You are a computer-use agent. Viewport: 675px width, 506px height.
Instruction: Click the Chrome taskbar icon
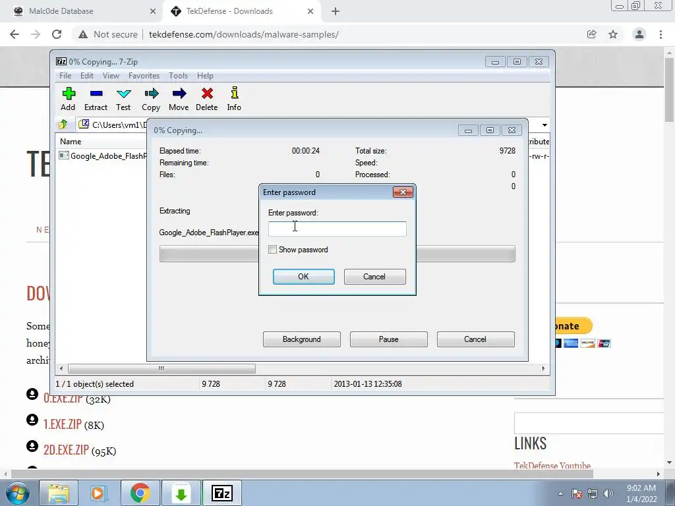(x=140, y=493)
